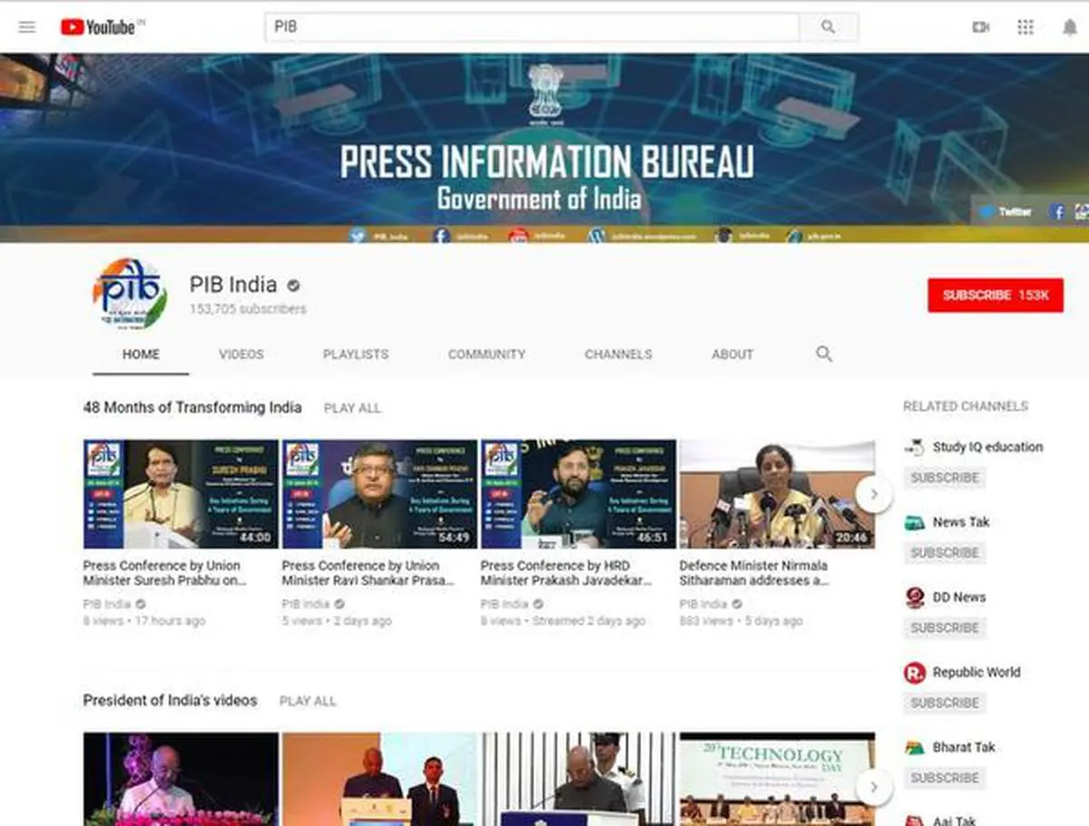The width and height of the screenshot is (1089, 826).
Task: Subscribe to Republic World
Action: point(945,703)
